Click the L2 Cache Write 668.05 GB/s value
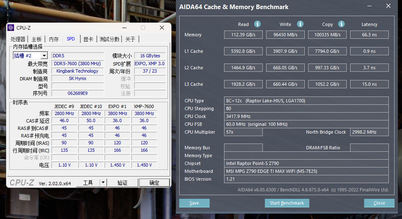 point(285,68)
